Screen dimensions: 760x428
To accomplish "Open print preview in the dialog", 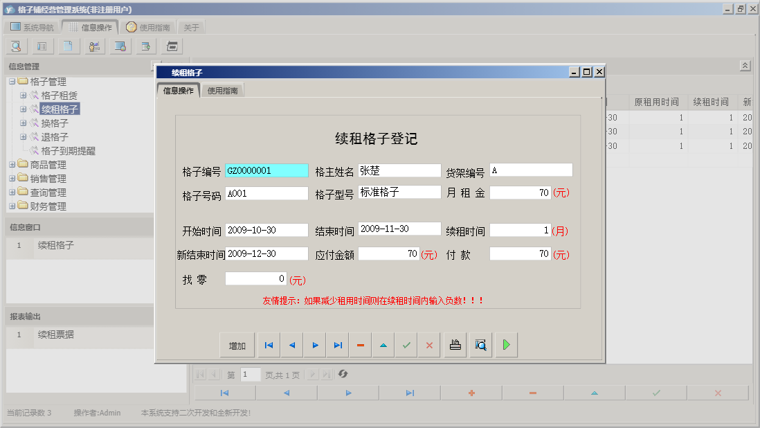I will coord(480,344).
